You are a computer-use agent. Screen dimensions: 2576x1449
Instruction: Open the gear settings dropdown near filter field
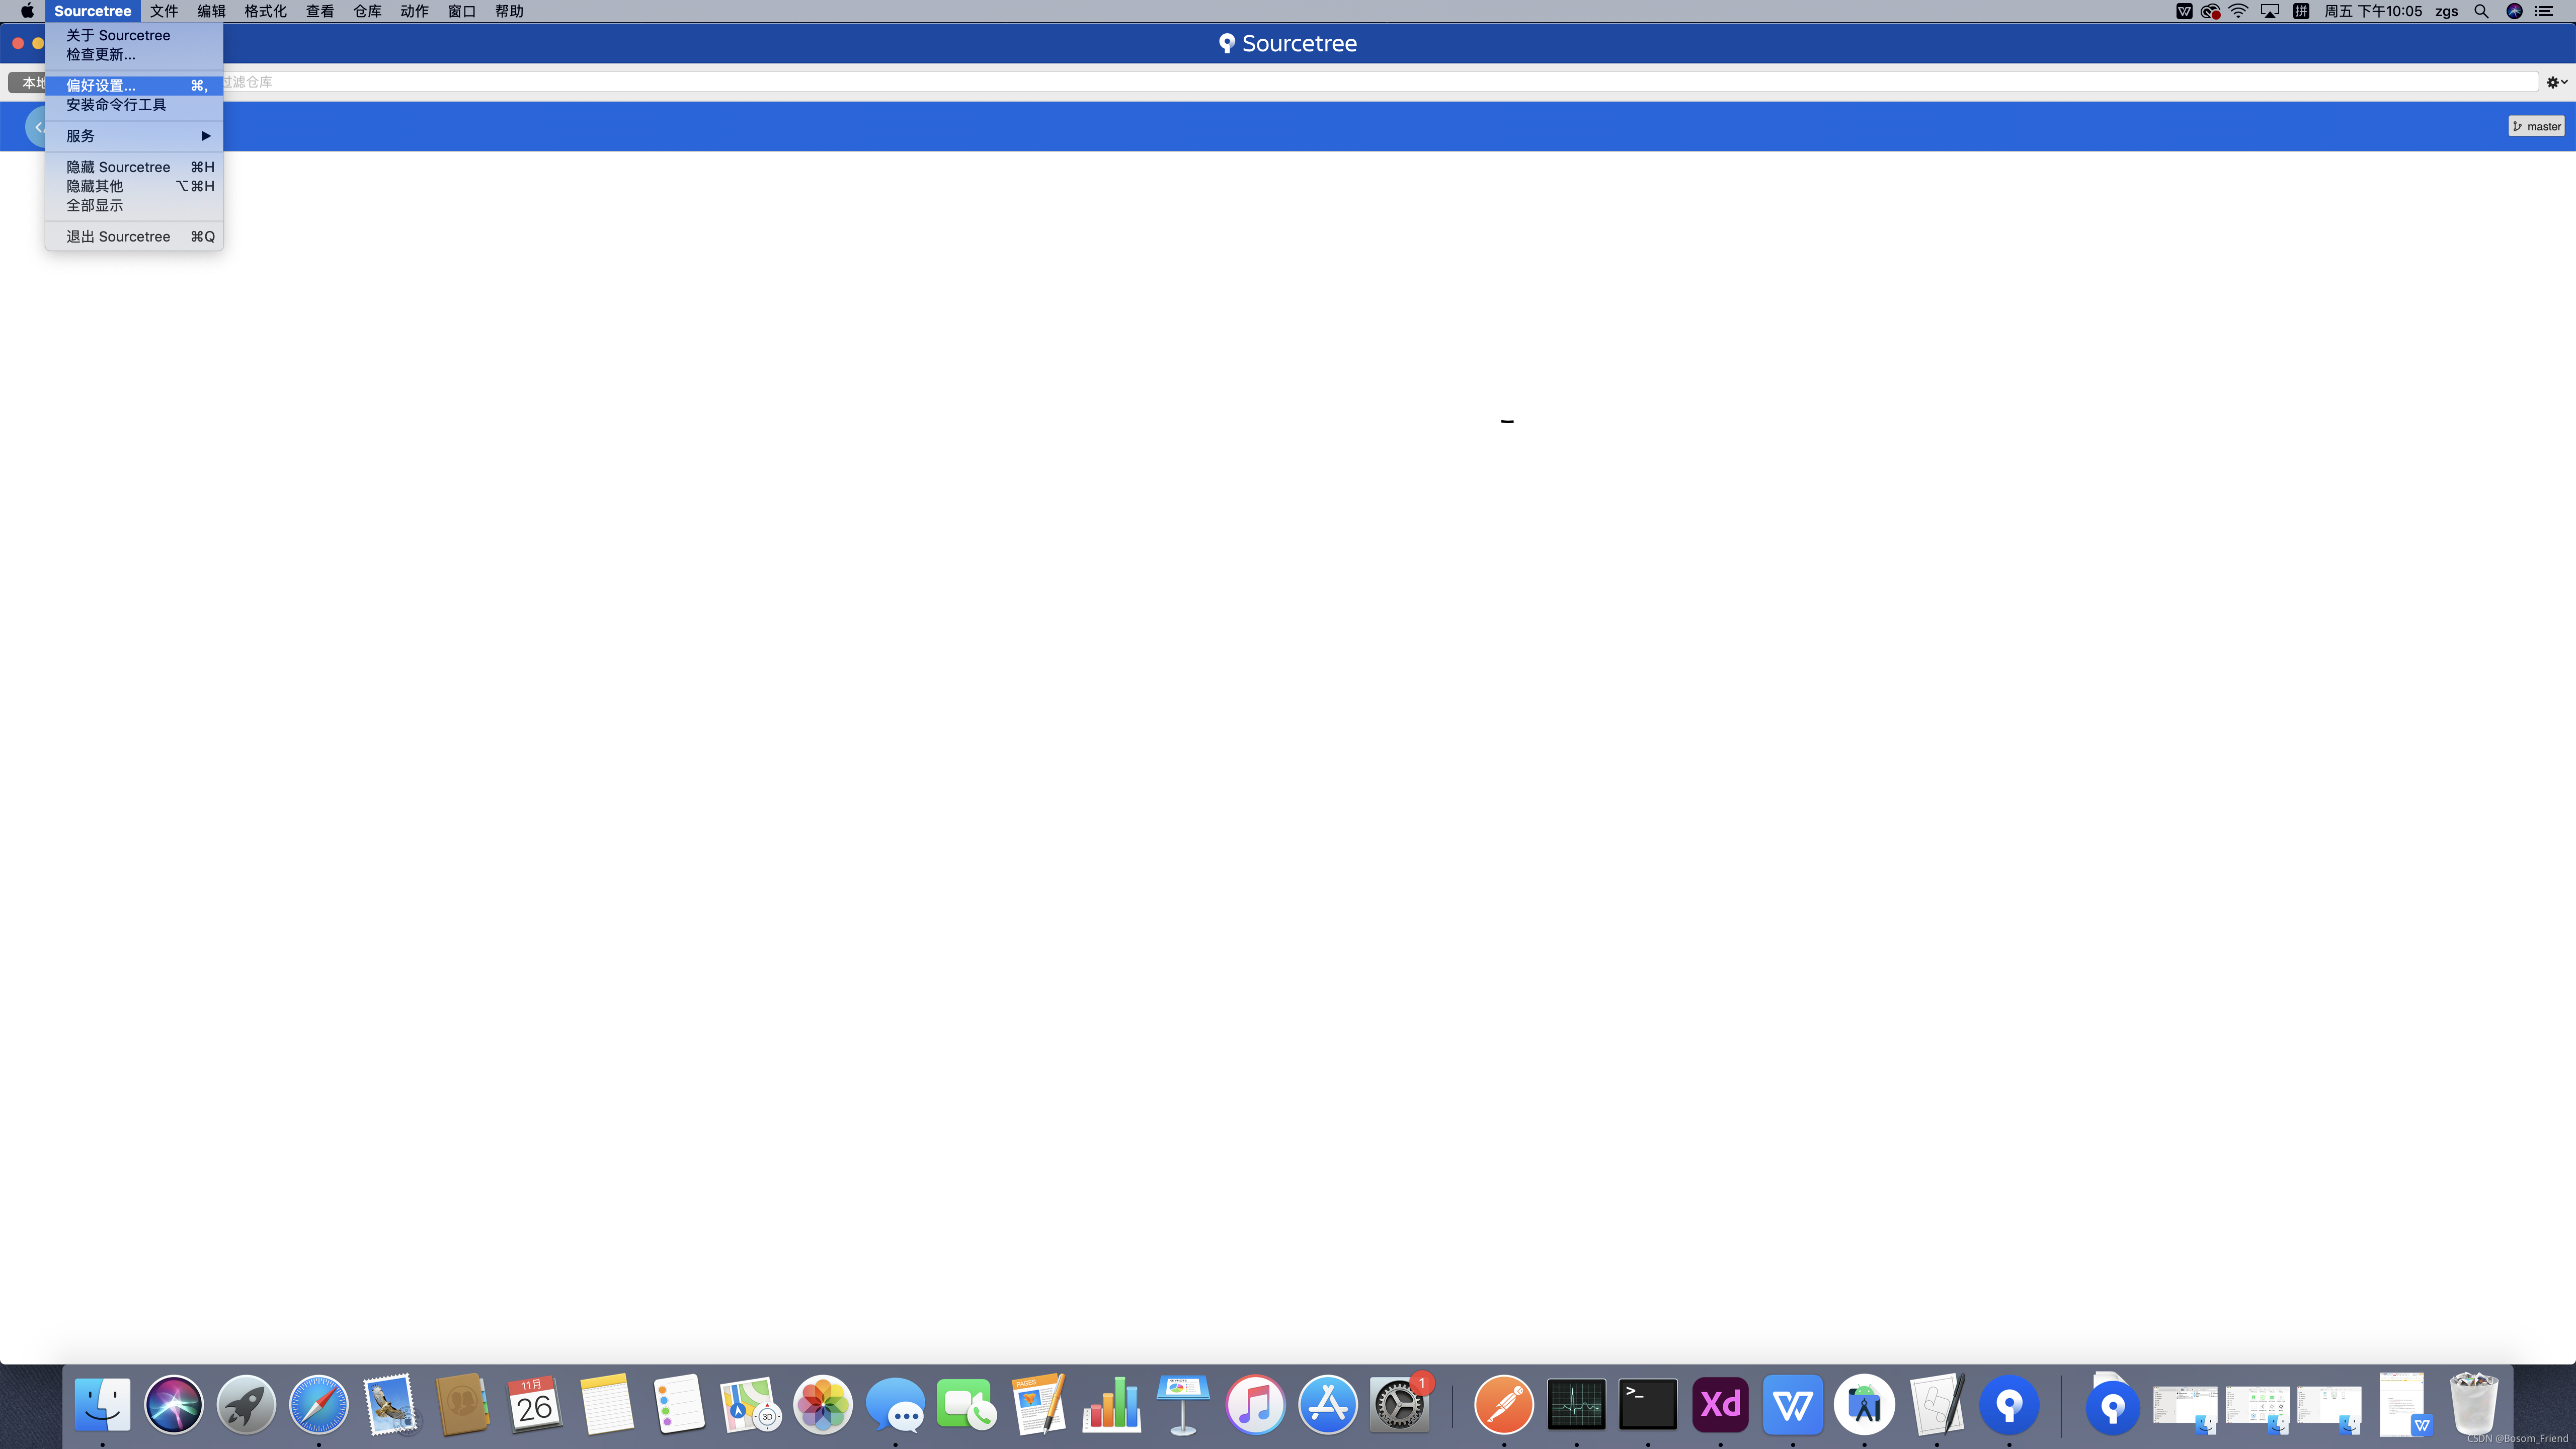[x=2556, y=82]
